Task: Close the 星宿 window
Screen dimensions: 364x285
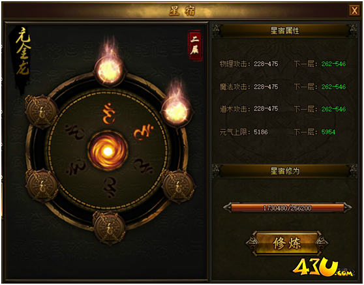Action: click(354, 10)
